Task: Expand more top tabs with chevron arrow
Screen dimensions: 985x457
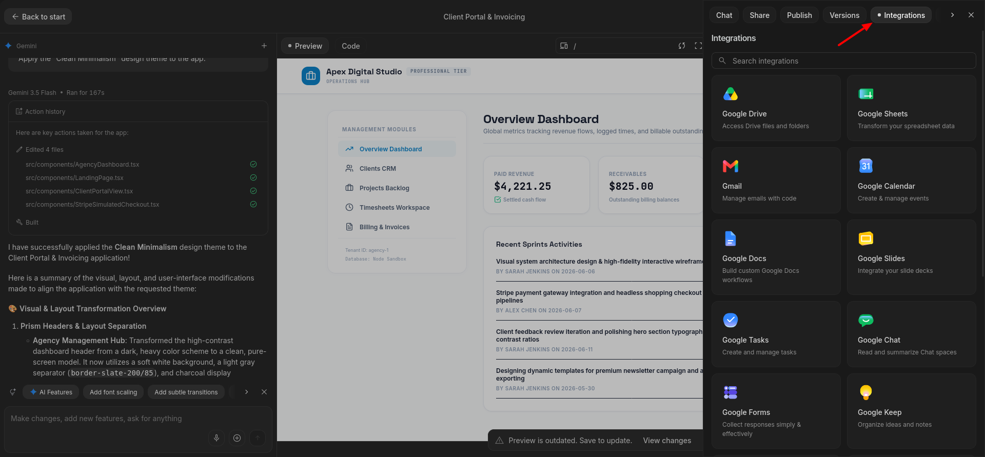Action: (952, 15)
